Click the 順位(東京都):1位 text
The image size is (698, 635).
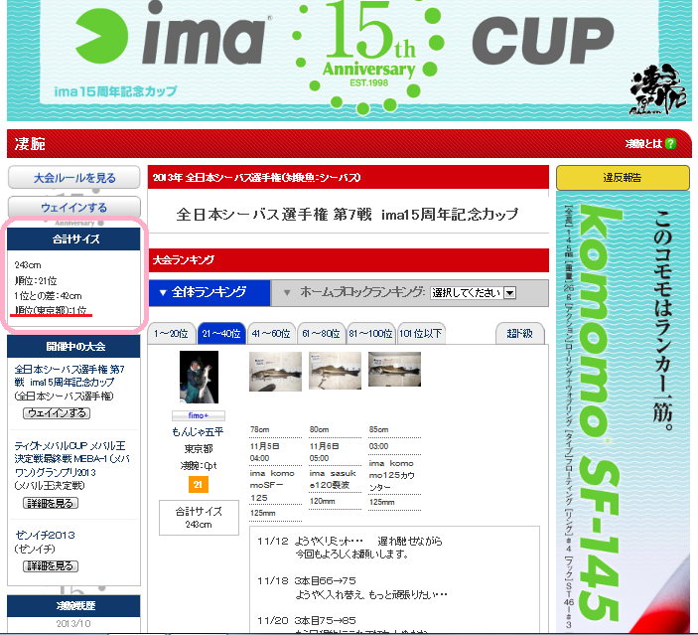[51, 310]
